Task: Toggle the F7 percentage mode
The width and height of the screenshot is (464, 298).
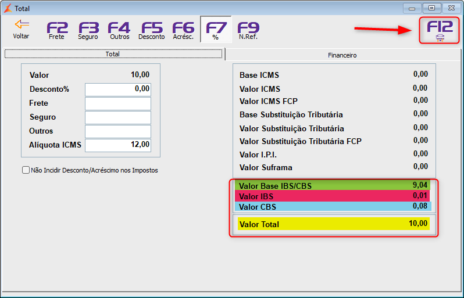Action: (x=216, y=30)
